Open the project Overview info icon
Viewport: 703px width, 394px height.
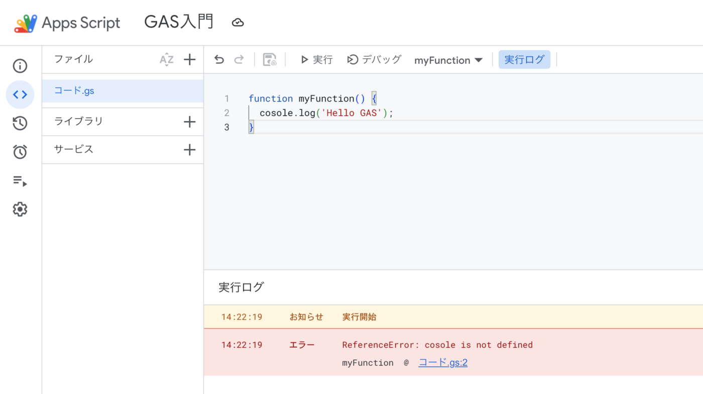(x=20, y=66)
